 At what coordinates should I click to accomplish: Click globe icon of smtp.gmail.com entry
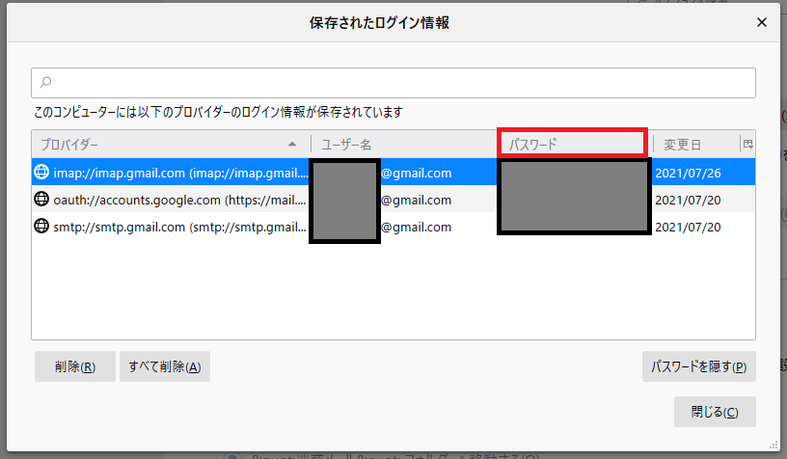click(41, 226)
